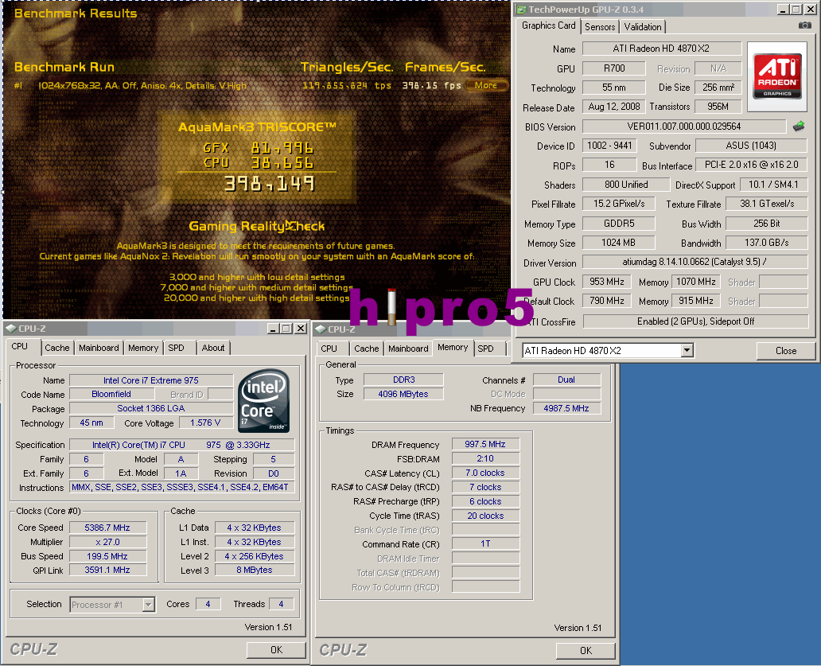Click the Shaders 800 Unified value
Screen dimensions: 821x666
pos(626,185)
